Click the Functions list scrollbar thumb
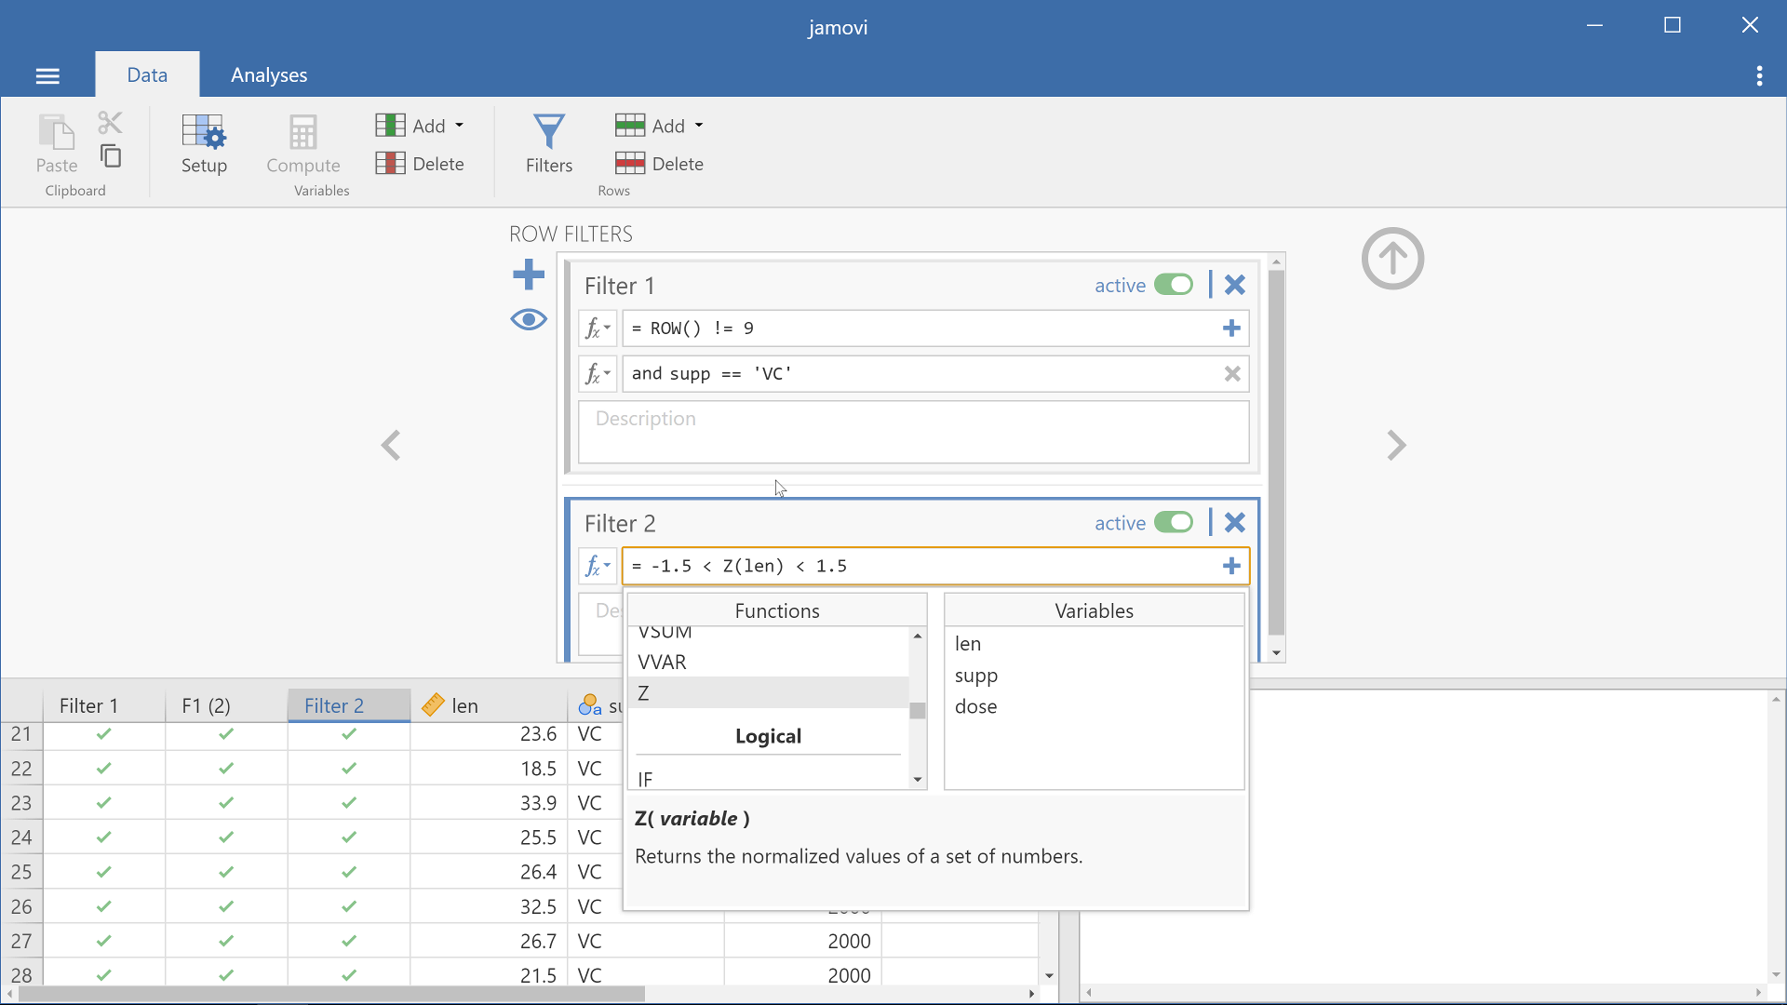1787x1005 pixels. tap(918, 710)
